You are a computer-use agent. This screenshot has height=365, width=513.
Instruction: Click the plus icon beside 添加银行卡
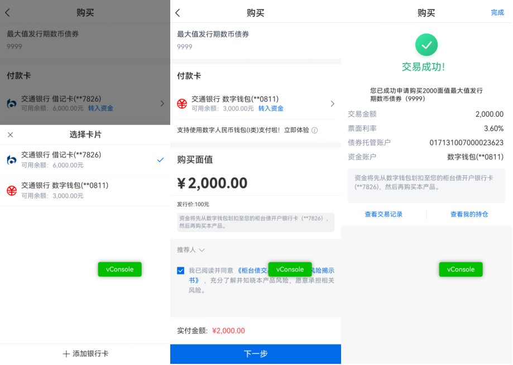tap(66, 354)
